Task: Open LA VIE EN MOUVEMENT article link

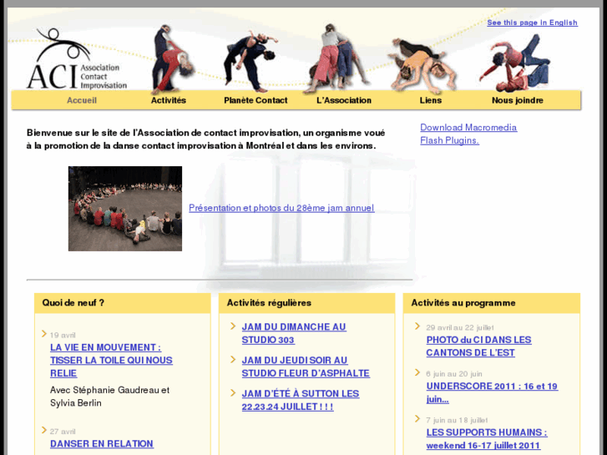Action: (x=111, y=360)
